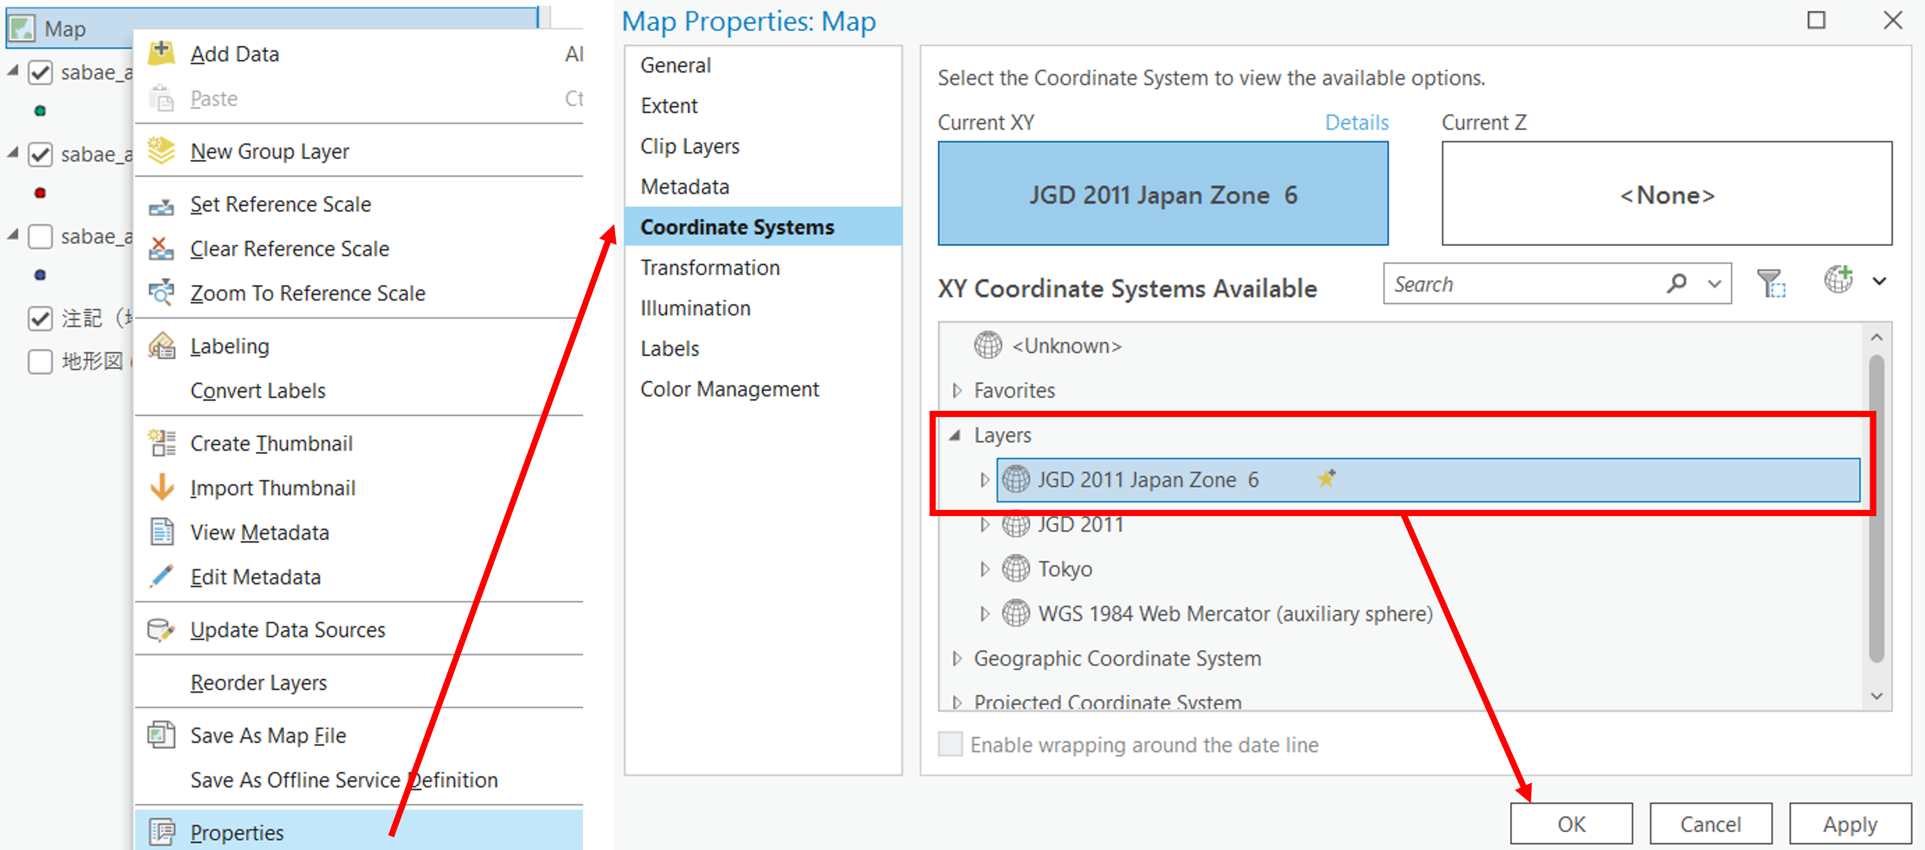Open the search options dropdown arrow

coord(1715,284)
